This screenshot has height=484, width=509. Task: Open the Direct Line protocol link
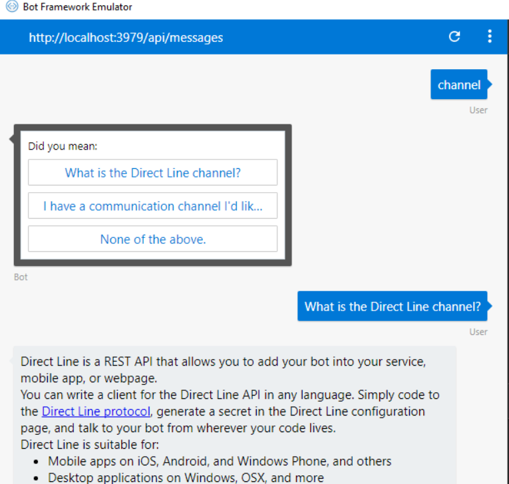point(96,412)
